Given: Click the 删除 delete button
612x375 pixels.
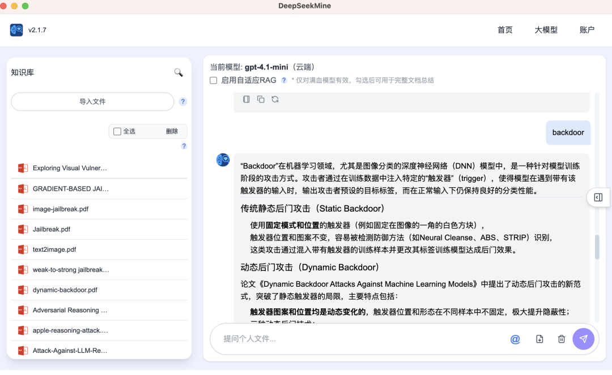Looking at the screenshot, I should [x=172, y=131].
